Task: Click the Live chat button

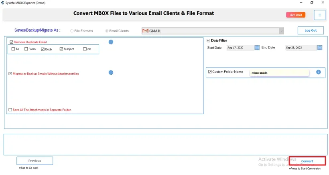Action: click(296, 15)
